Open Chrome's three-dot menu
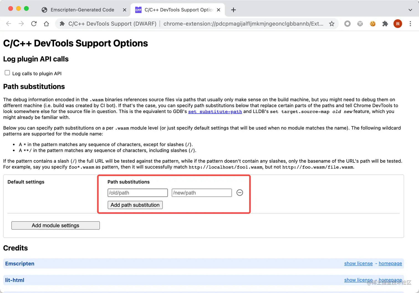This screenshot has height=293, width=419. pos(410,24)
